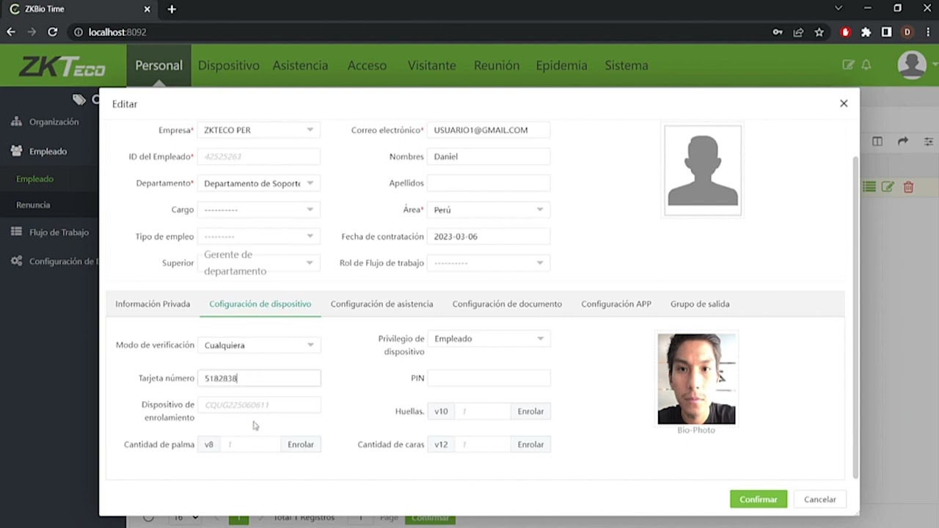The height and width of the screenshot is (528, 939).
Task: Click the Tarjeta número input field
Action: (x=259, y=378)
